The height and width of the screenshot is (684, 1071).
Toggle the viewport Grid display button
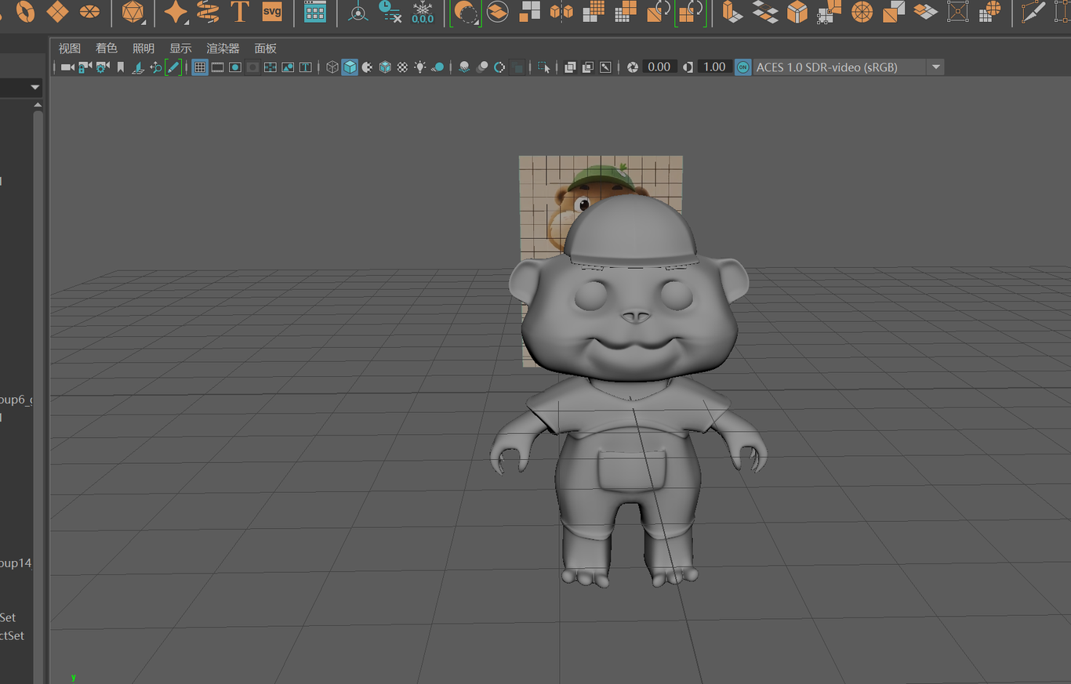pyautogui.click(x=200, y=67)
